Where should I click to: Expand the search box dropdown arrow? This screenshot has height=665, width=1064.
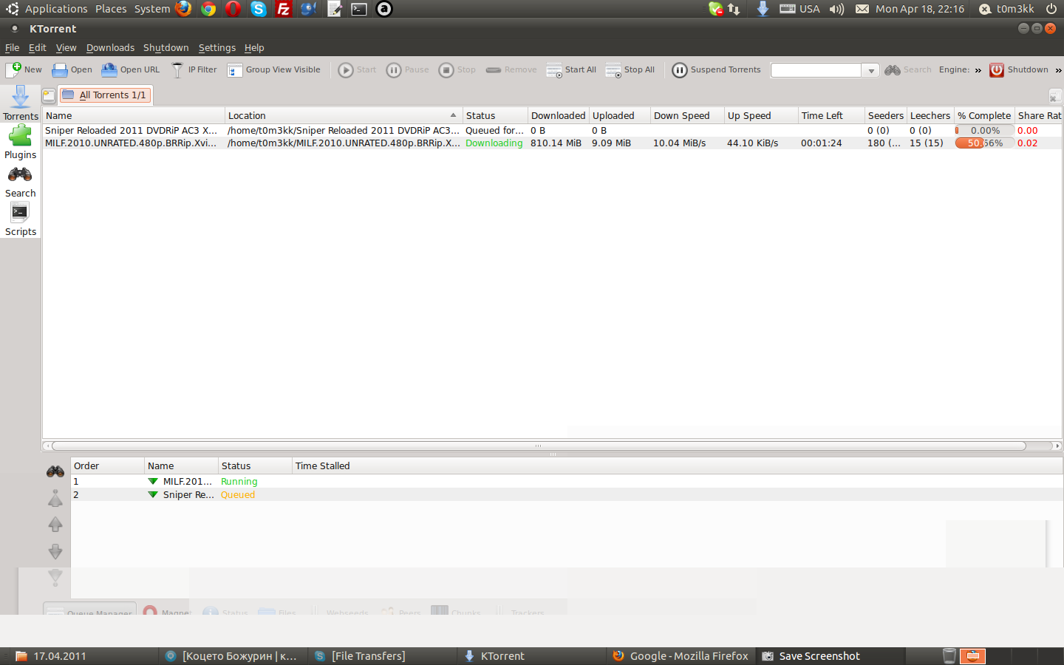871,70
